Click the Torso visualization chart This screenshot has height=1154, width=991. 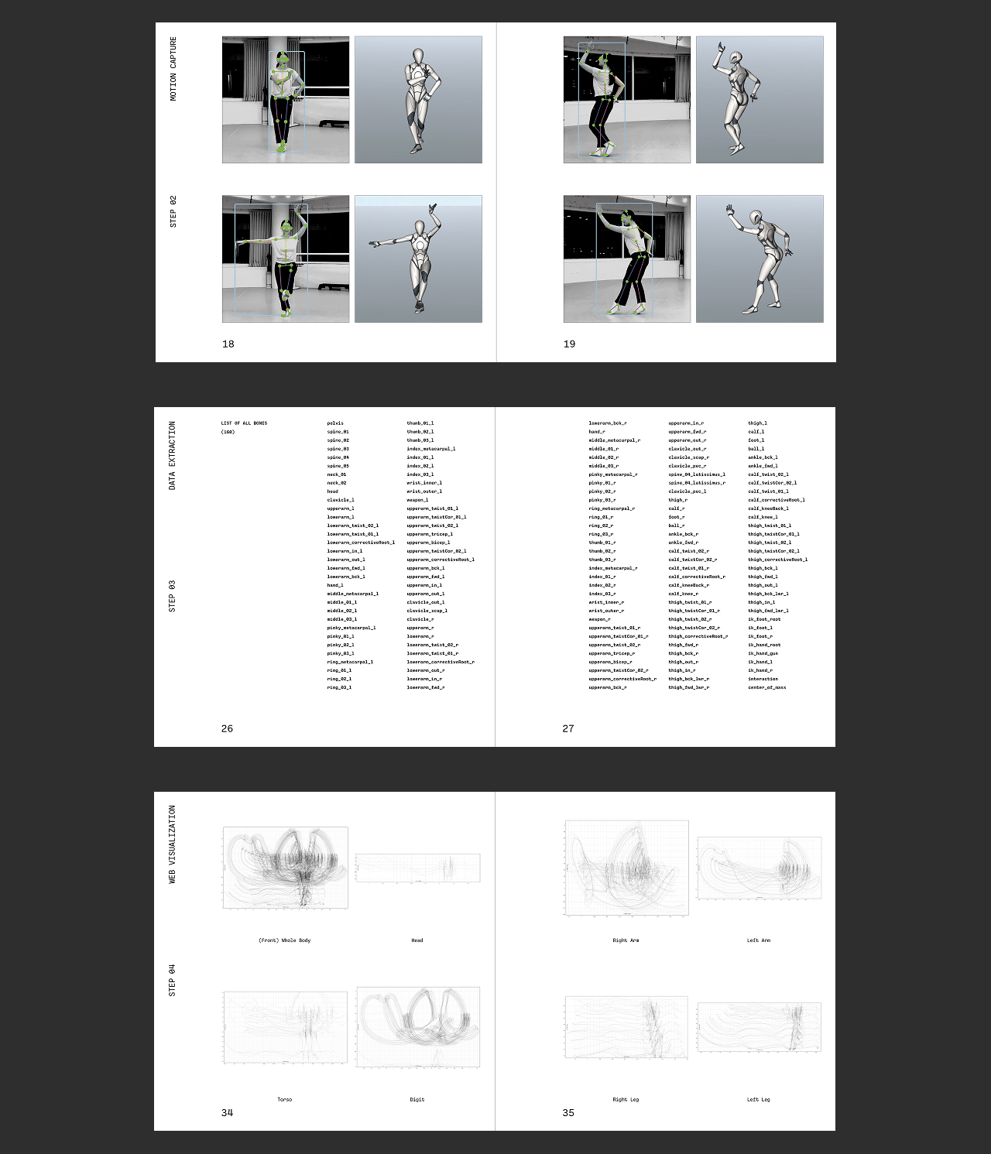click(x=285, y=1028)
